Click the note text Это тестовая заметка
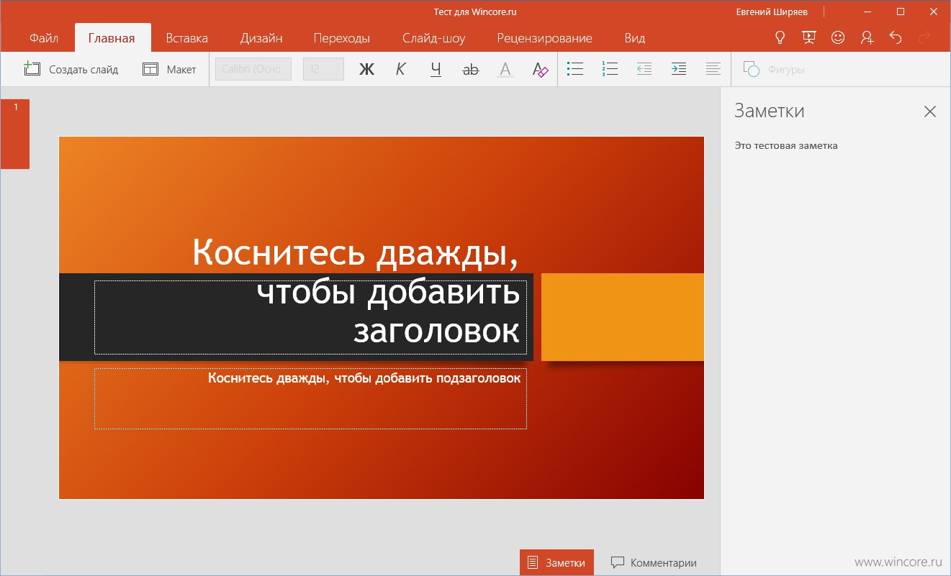951x576 pixels. [786, 145]
